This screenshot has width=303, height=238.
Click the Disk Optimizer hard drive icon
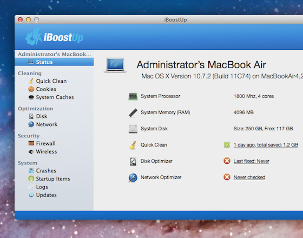(133, 161)
